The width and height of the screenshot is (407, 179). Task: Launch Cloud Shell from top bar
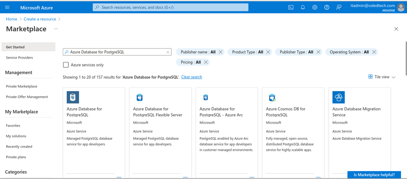291,7
